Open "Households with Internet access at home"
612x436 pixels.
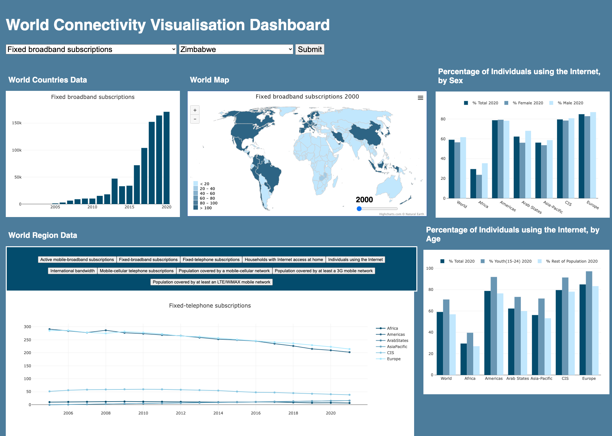tap(284, 259)
